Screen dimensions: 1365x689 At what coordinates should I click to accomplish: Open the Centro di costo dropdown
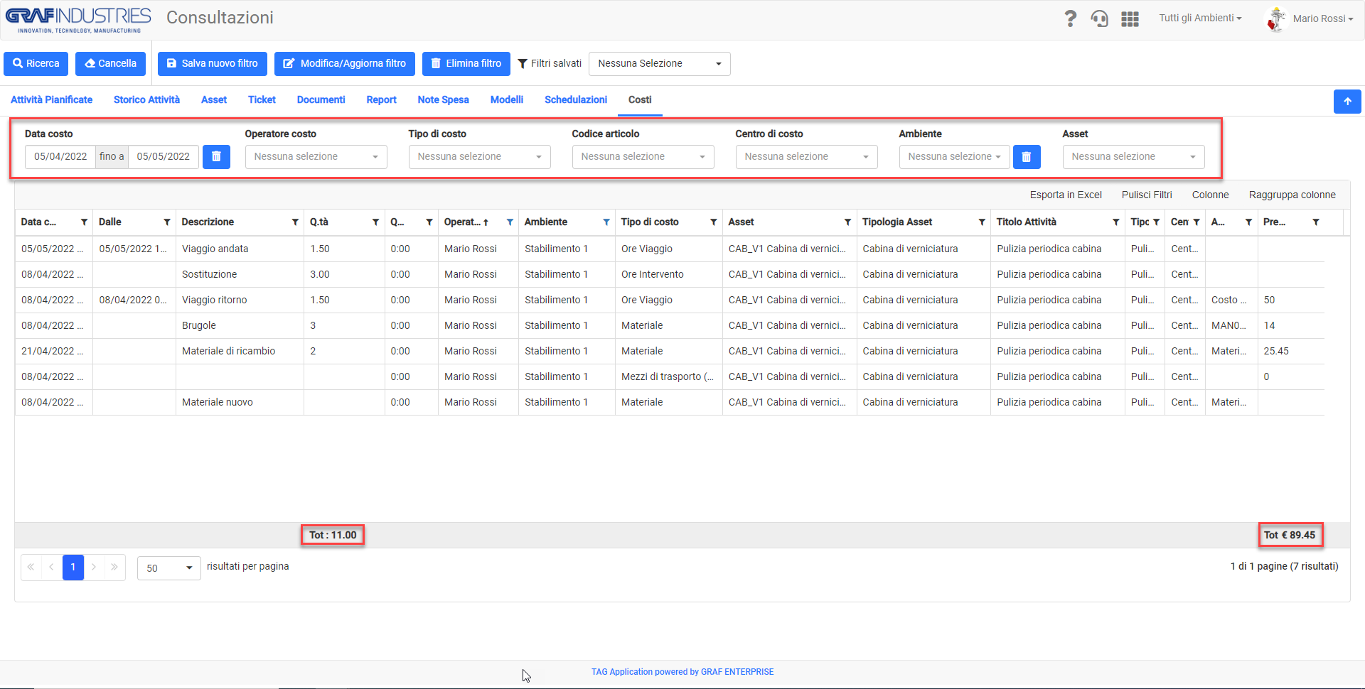(x=806, y=157)
